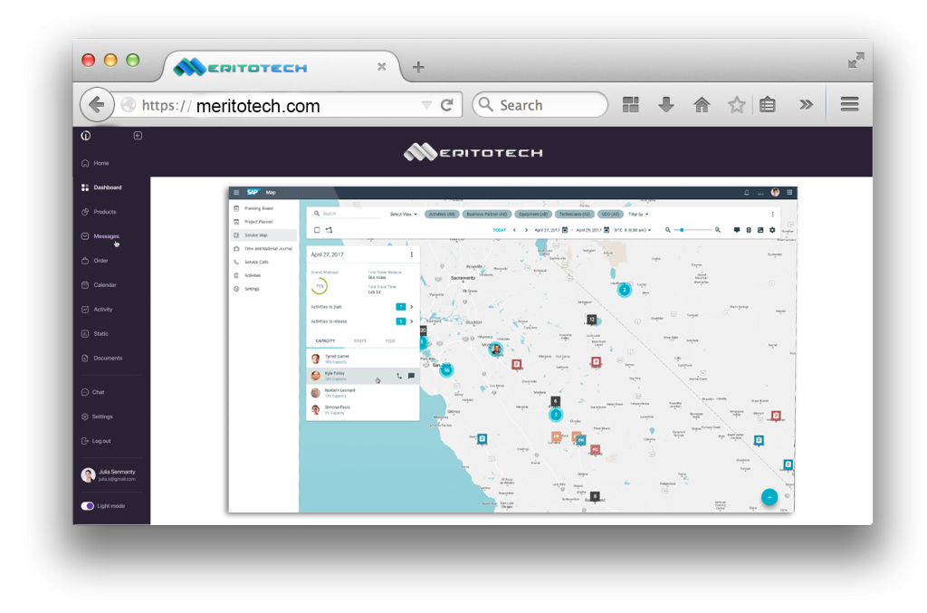Image resolution: width=927 pixels, height=613 pixels.
Task: Open Project Planner in the SAP menu
Action: click(253, 222)
